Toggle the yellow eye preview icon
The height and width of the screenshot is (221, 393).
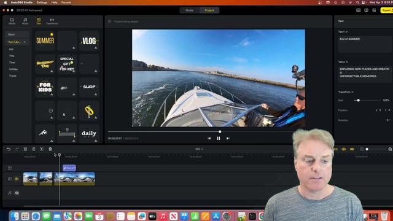[x=344, y=149]
